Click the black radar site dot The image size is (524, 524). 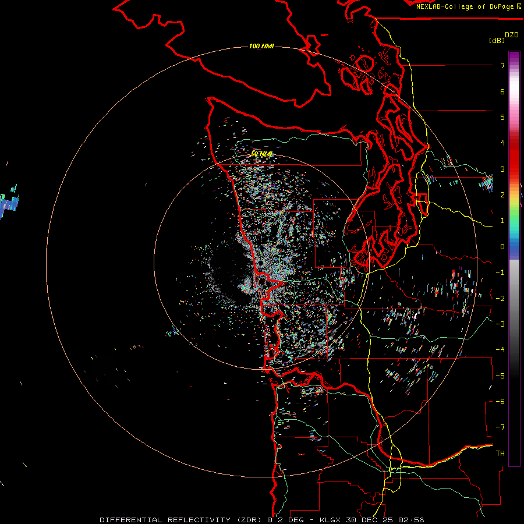(261, 263)
